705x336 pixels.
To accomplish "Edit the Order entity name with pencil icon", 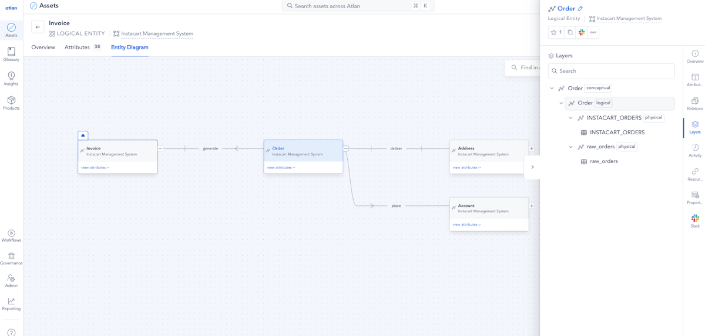I will [x=580, y=9].
